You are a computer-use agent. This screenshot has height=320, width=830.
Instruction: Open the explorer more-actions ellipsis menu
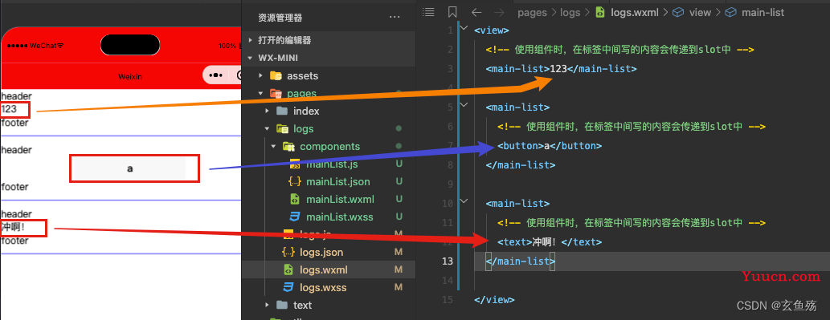click(x=395, y=18)
